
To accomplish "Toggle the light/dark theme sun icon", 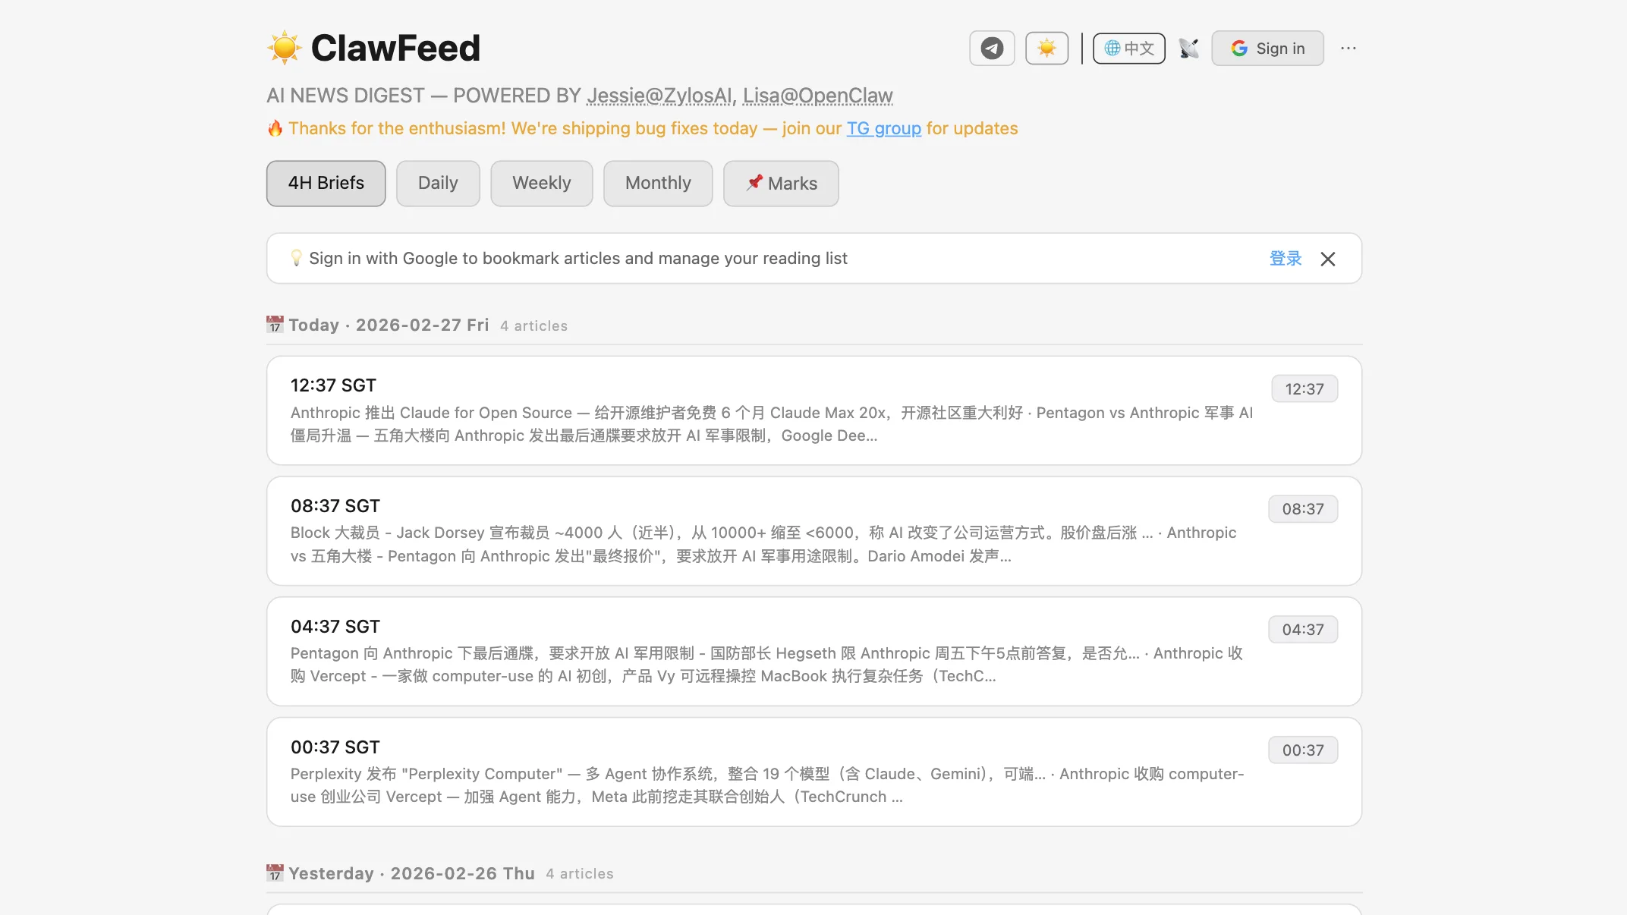I will 1046,48.
